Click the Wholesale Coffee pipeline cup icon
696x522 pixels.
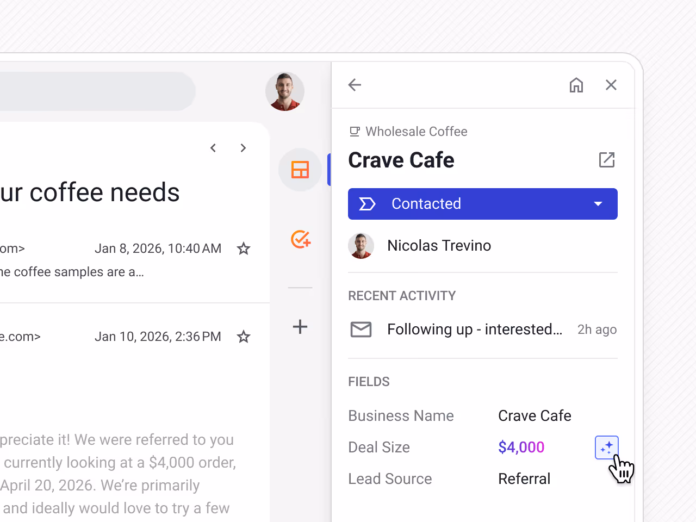tap(355, 131)
